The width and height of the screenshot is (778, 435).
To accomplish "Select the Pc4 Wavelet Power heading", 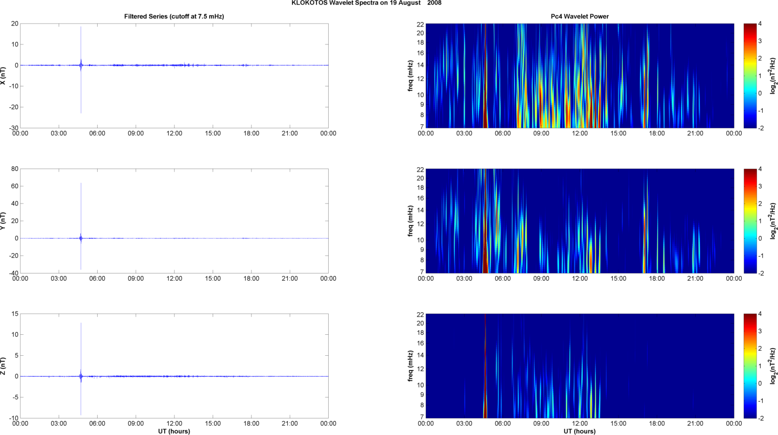I will (x=579, y=16).
